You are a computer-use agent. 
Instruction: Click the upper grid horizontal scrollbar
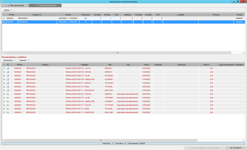click(x=118, y=52)
